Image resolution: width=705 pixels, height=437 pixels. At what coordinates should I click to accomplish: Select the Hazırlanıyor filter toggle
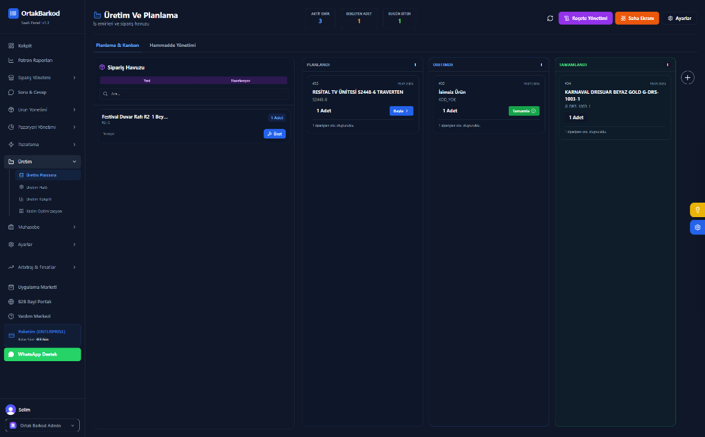(240, 81)
